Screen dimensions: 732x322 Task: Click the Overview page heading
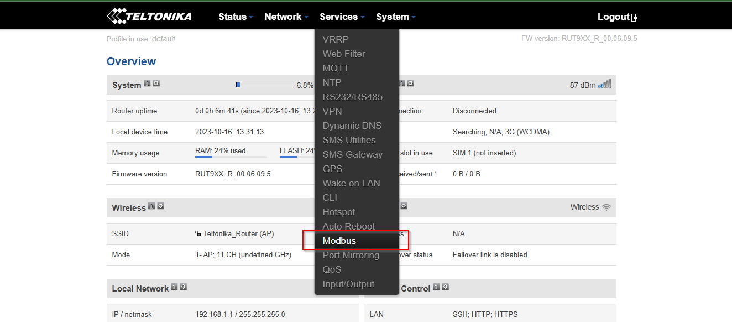pos(131,61)
